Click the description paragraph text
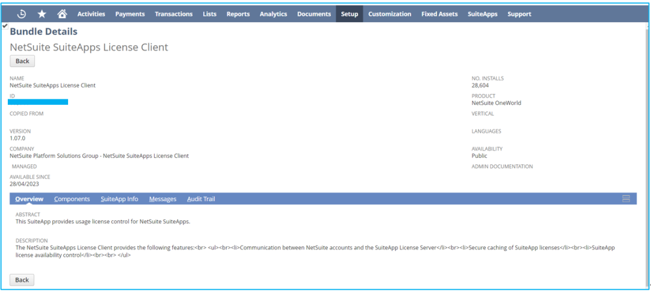Screen dimensions: 651x292 [315, 251]
